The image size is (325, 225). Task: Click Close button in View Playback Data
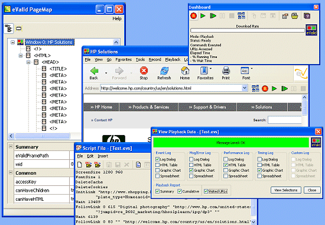pos(312,190)
